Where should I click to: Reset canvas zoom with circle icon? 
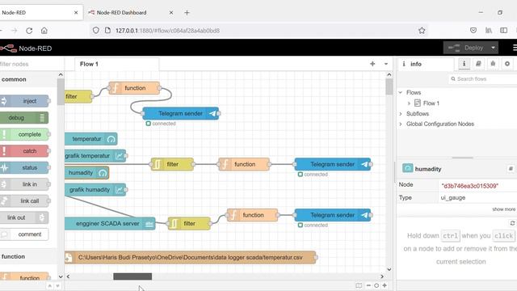coord(376,285)
